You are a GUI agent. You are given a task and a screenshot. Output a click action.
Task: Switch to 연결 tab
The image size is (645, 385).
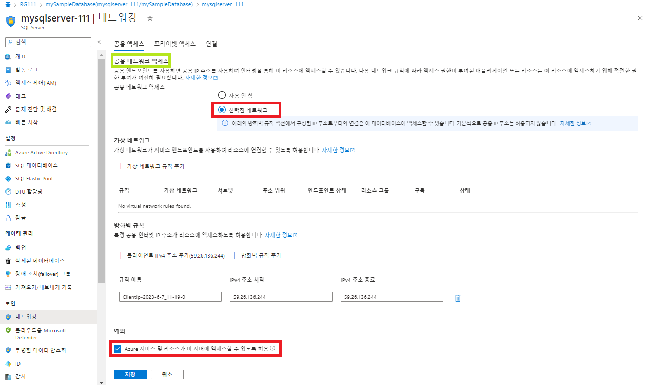coord(211,44)
